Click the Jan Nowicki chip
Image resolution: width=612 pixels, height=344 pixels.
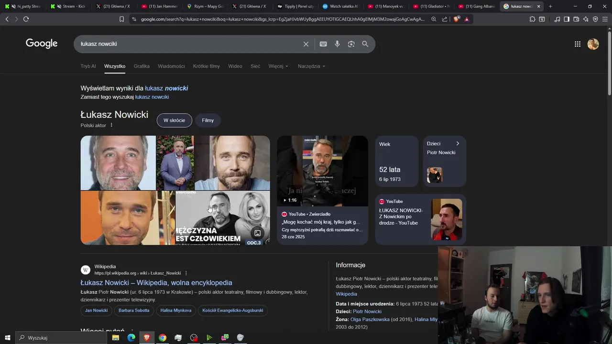tap(96, 311)
